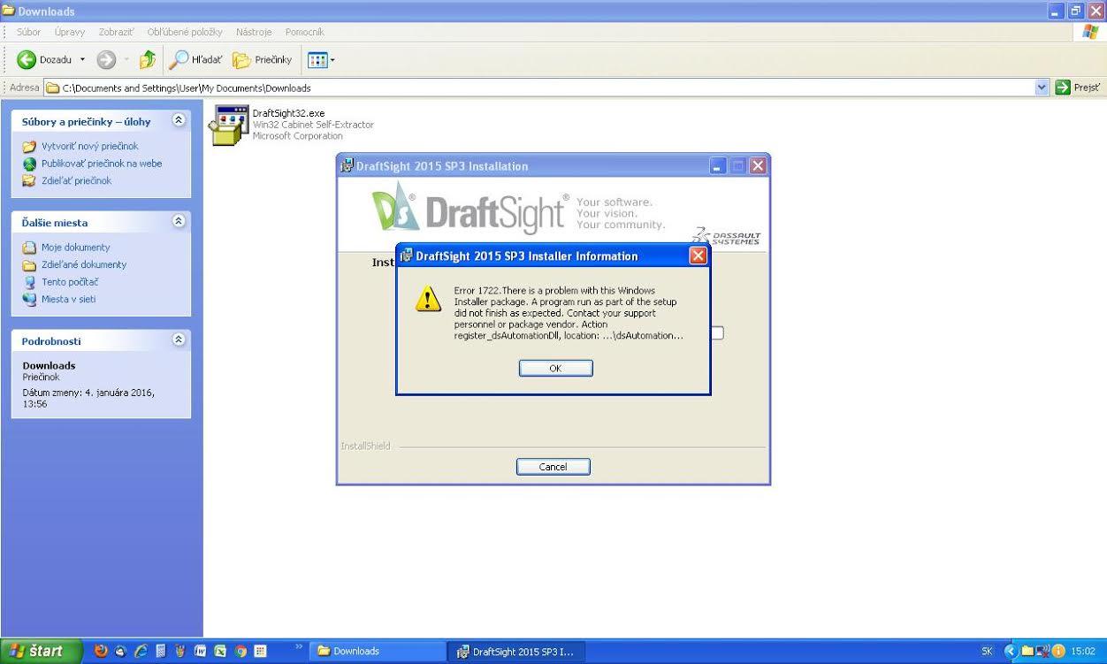Screen dimensions: 1107x664
Task: Open Excel from the quick launch bar
Action: click(x=220, y=652)
